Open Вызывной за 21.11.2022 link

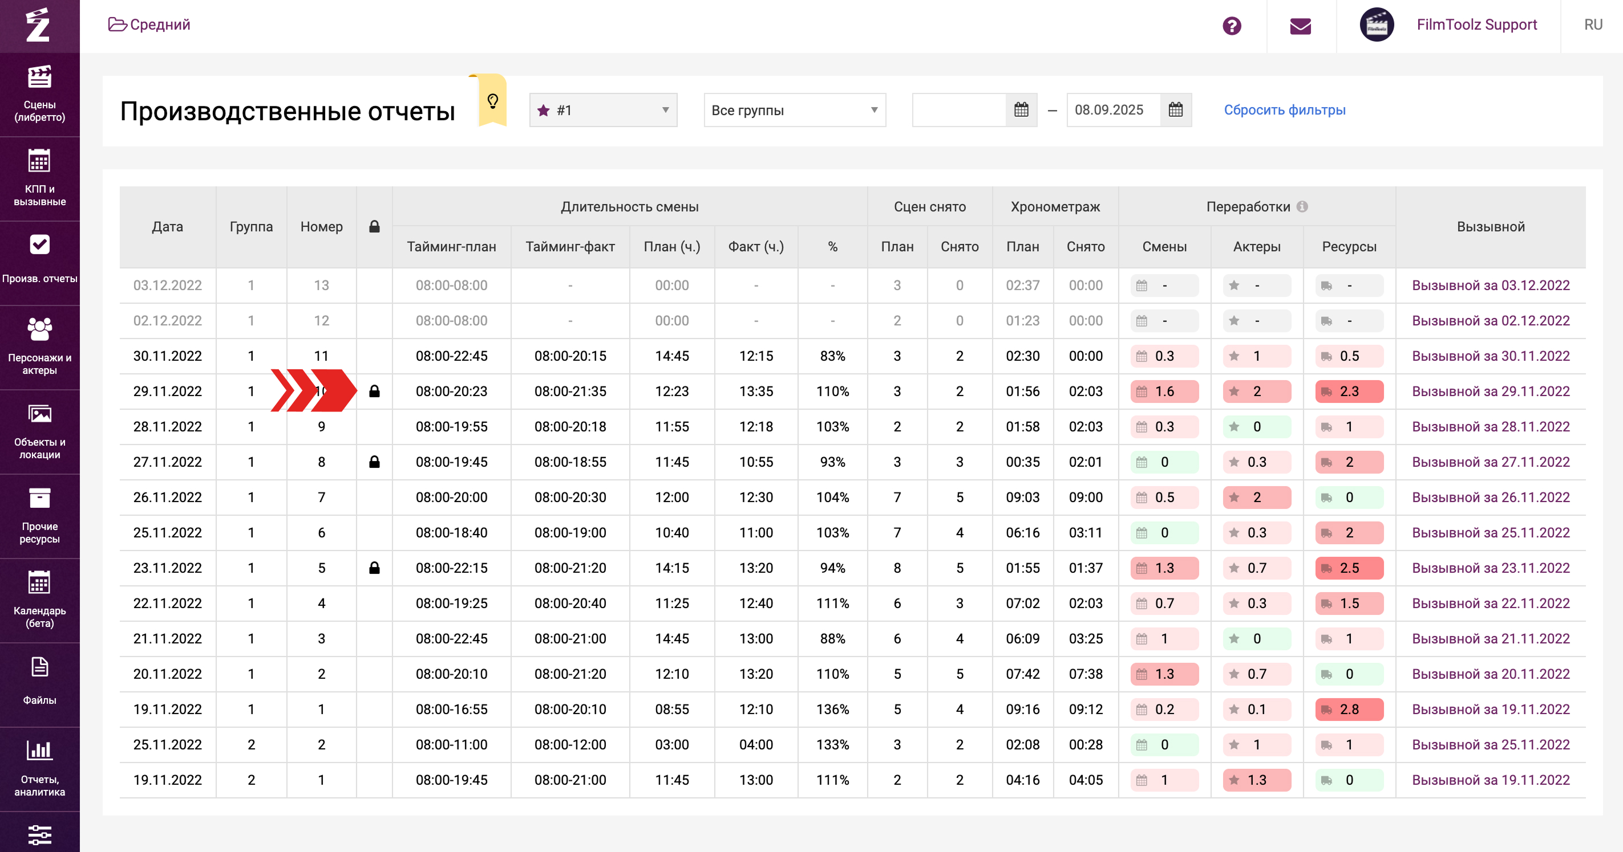pyautogui.click(x=1491, y=639)
